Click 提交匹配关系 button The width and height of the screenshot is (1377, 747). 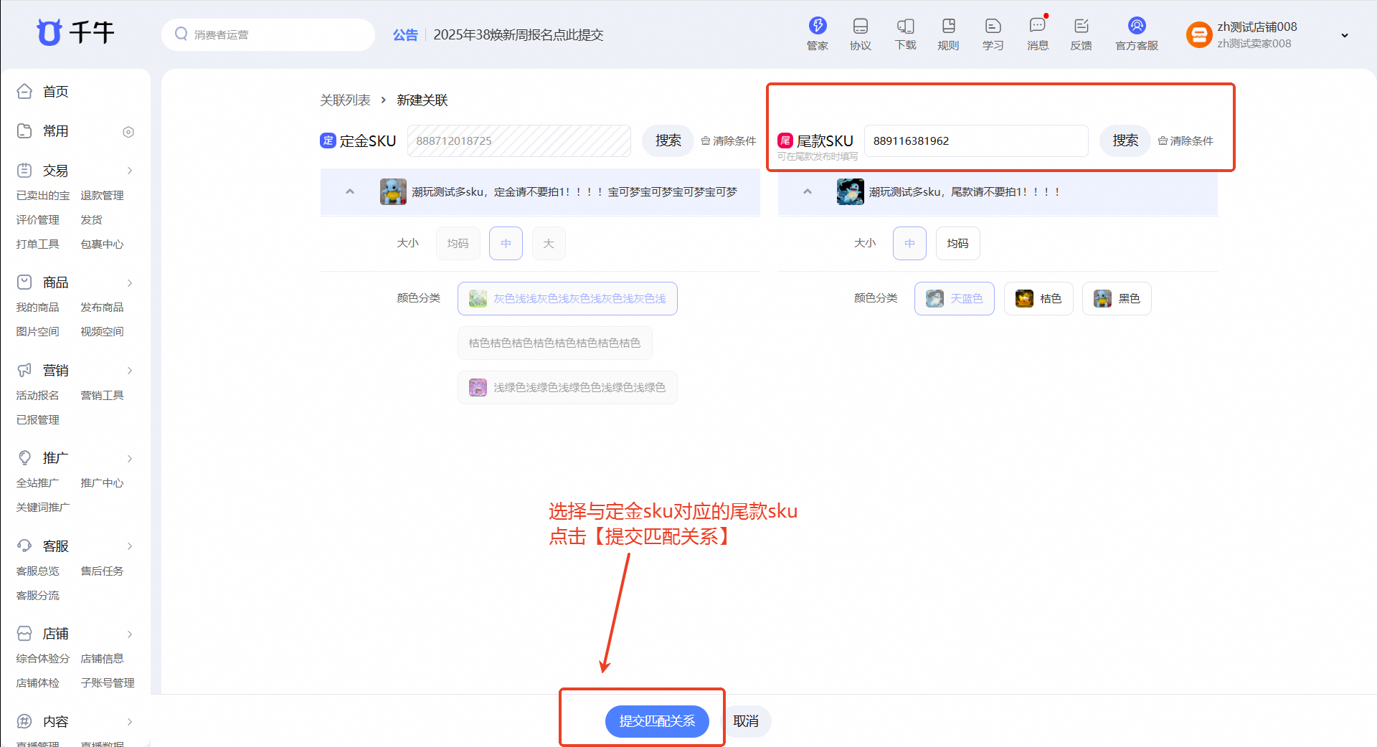tap(657, 721)
